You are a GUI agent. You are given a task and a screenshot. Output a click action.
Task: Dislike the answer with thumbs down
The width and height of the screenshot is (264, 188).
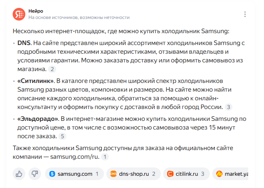[34, 173]
